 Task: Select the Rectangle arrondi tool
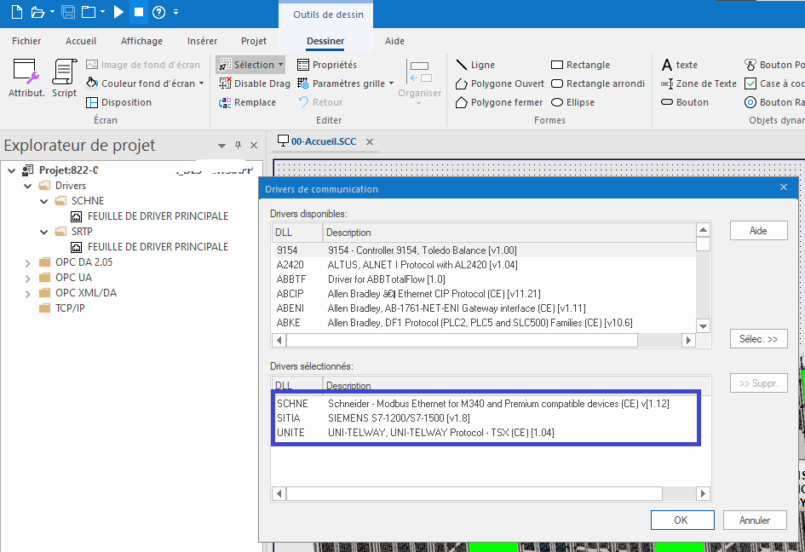point(598,83)
